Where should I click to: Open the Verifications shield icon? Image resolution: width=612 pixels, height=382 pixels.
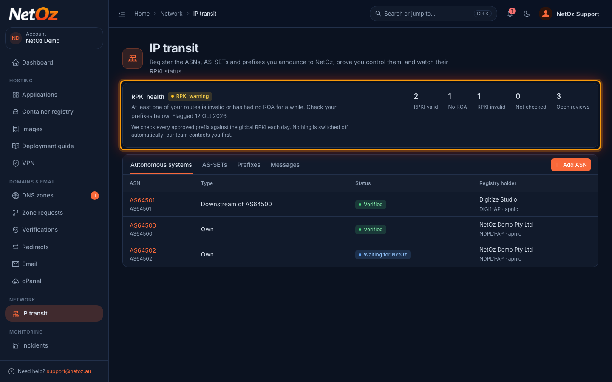click(x=16, y=230)
